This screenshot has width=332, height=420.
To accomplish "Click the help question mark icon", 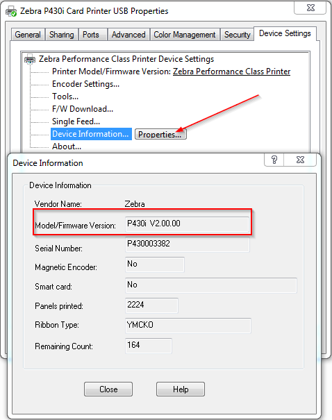I will point(274,160).
